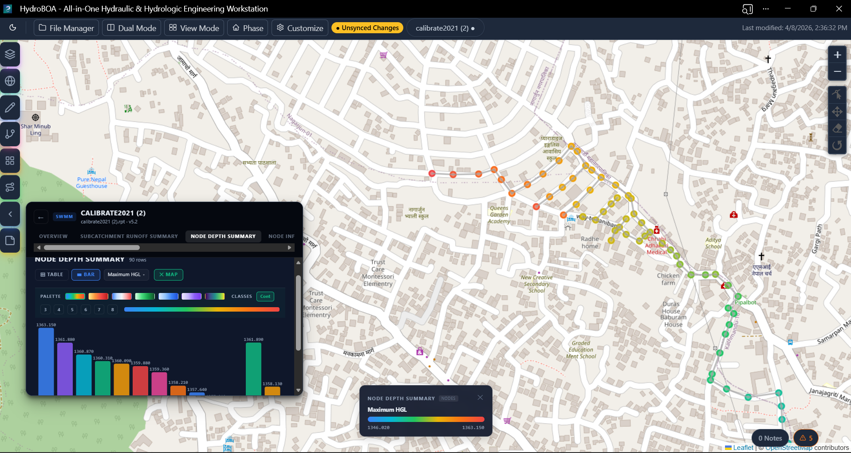Open the calibrate2021 (2) project selector
Screen dimensions: 851x453
click(445, 28)
